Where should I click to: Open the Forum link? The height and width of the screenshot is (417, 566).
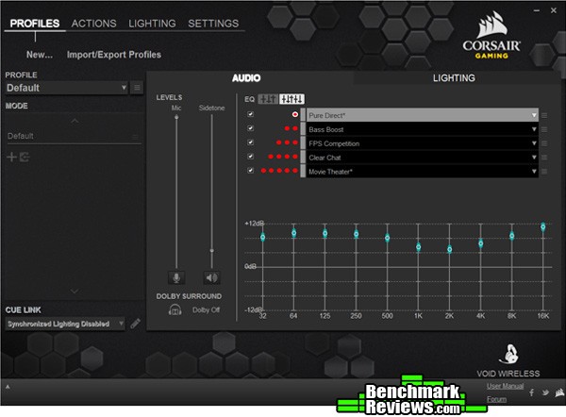497,399
